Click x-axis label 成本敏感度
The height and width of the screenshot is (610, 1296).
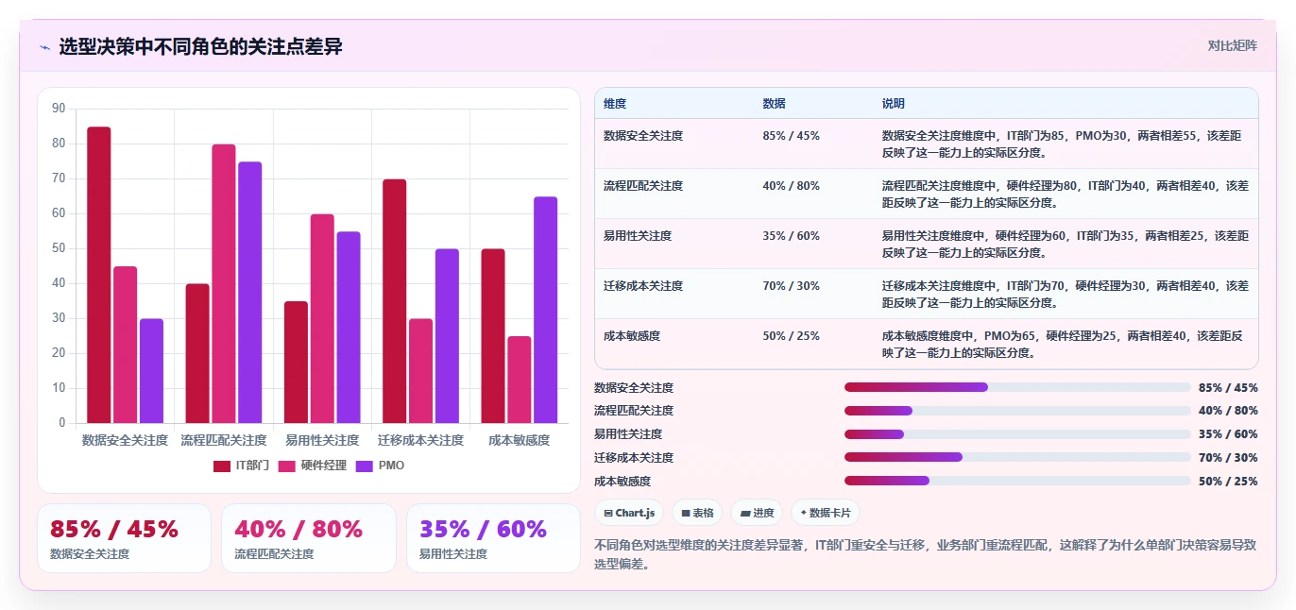tap(520, 440)
